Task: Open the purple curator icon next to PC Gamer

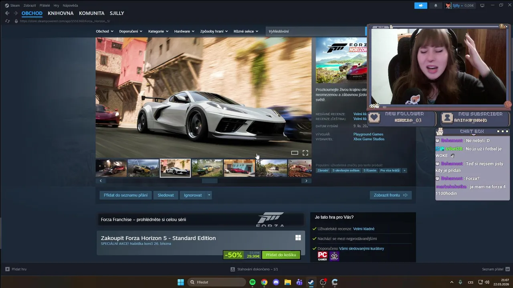Action: coord(334,256)
